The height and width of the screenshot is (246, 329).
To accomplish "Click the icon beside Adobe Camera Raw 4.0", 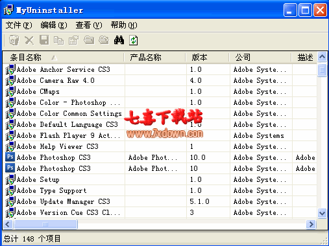I will click(10, 80).
